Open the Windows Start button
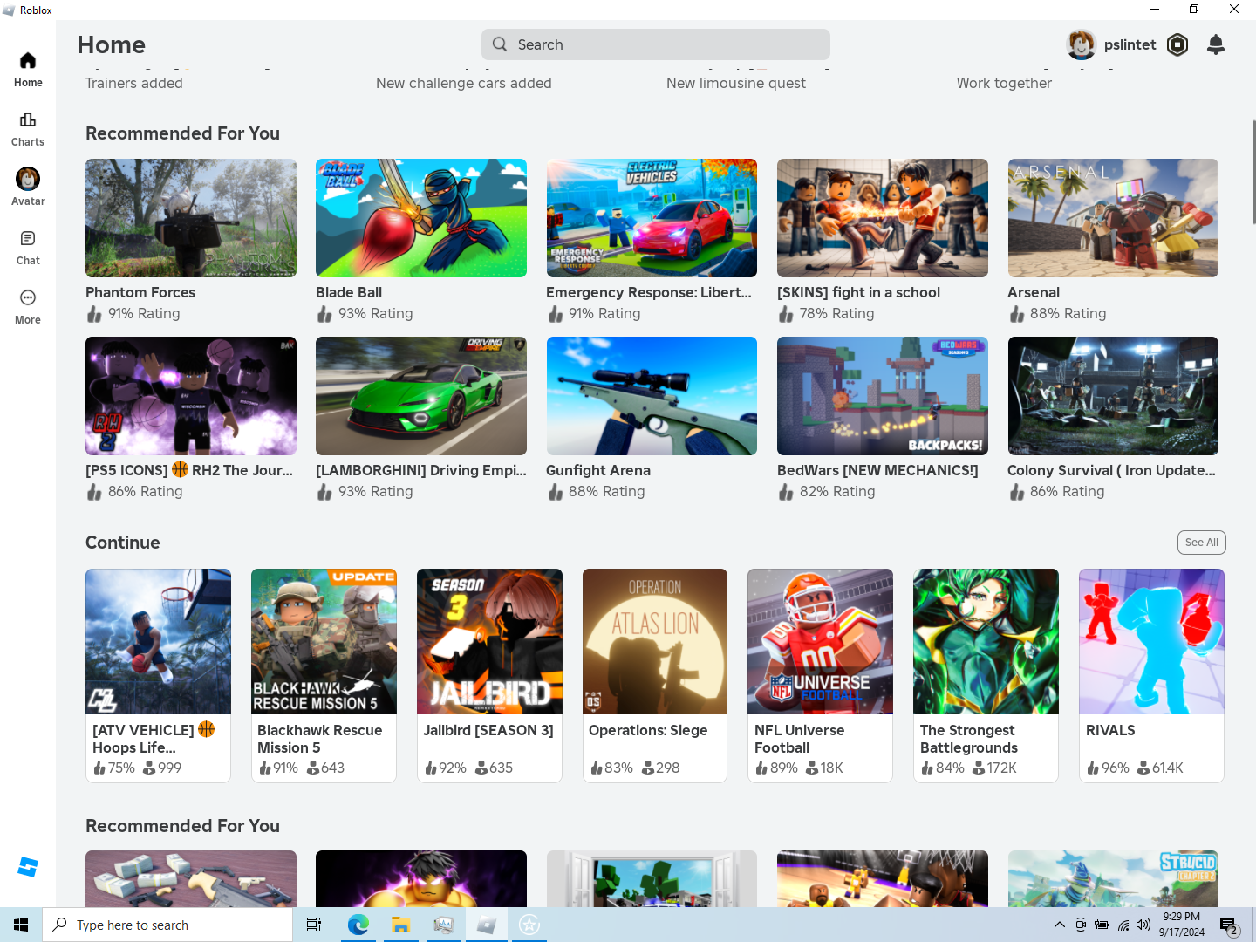Image resolution: width=1256 pixels, height=942 pixels. (x=21, y=925)
